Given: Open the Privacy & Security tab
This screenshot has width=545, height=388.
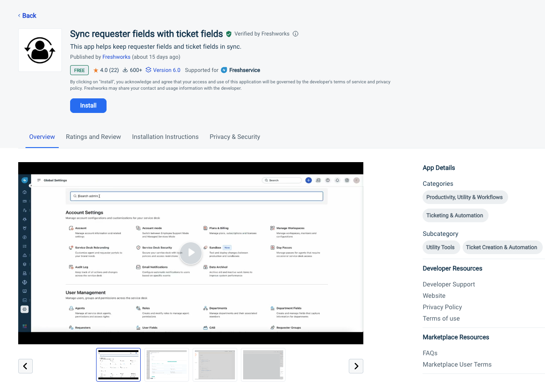Looking at the screenshot, I should coord(234,137).
